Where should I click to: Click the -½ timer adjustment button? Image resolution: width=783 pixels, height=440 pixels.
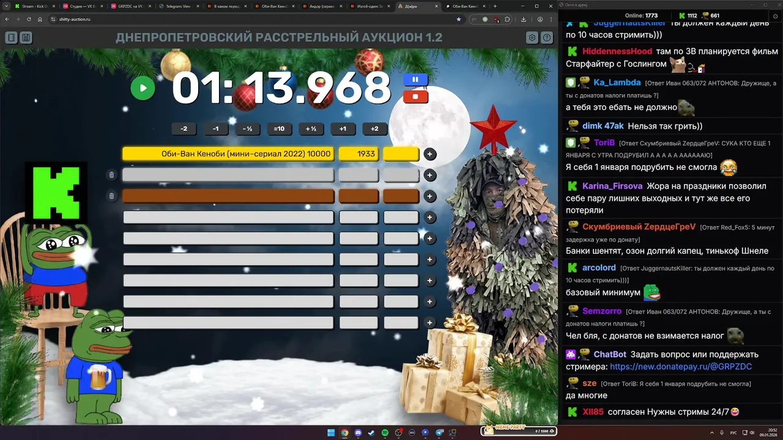tap(248, 129)
